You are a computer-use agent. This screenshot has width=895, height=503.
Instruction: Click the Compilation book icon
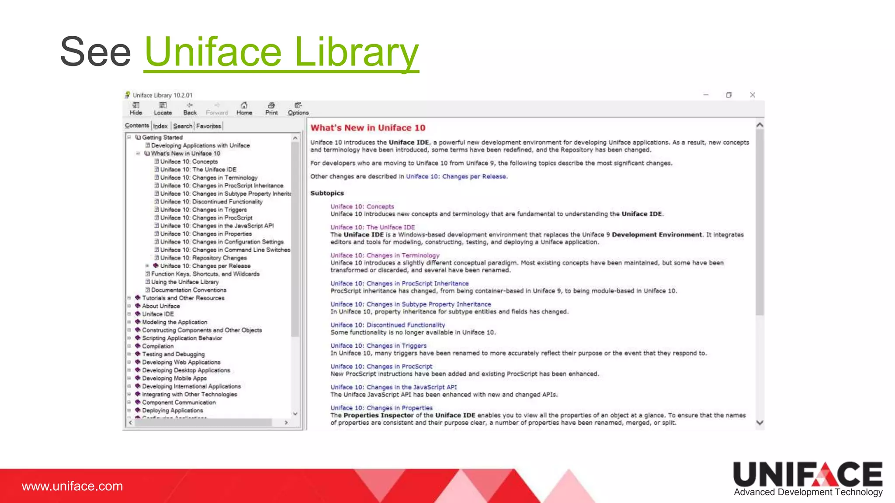pos(138,346)
